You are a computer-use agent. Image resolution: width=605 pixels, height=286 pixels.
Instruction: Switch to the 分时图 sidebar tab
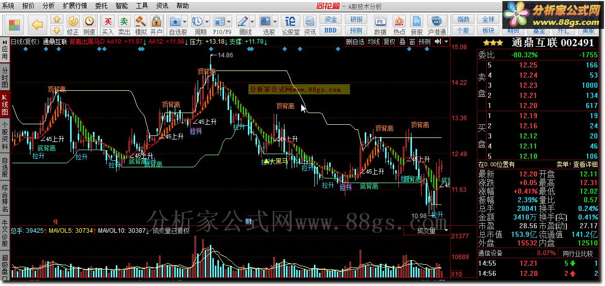[5, 78]
